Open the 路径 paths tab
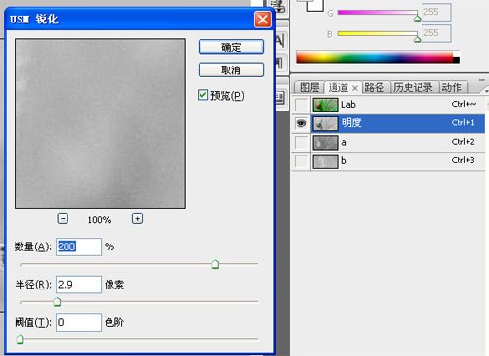The width and height of the screenshot is (489, 356). 374,87
